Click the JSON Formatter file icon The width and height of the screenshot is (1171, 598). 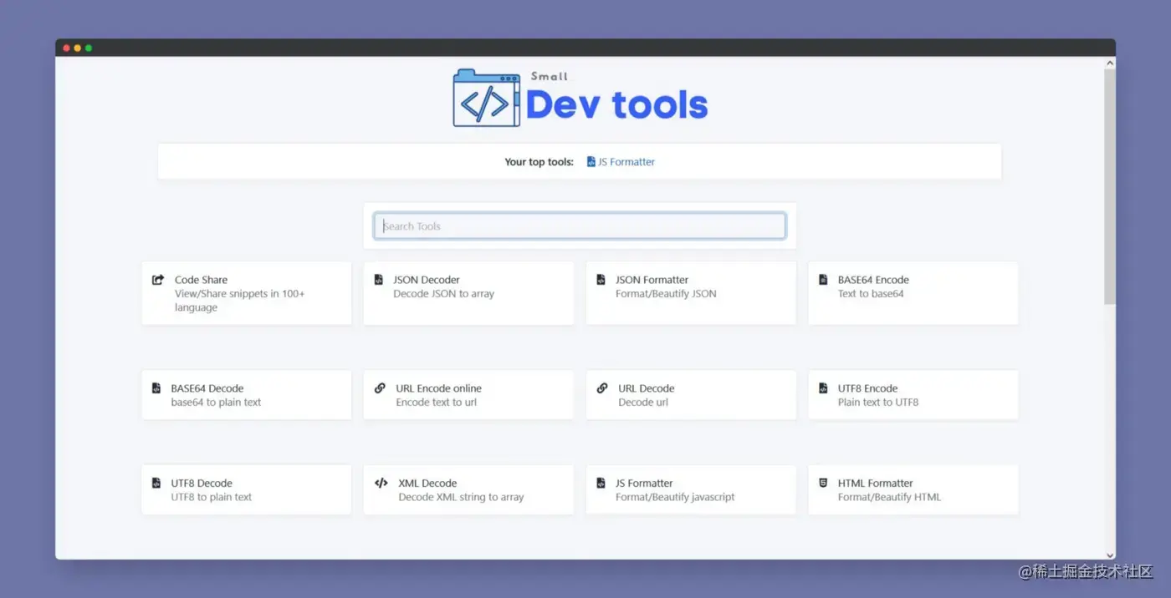[x=601, y=280]
